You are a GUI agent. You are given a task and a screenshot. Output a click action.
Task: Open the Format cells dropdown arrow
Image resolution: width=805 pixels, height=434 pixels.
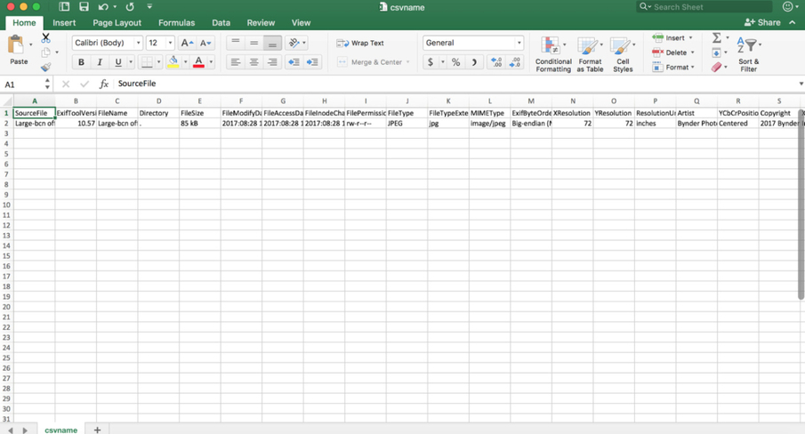pyautogui.click(x=693, y=68)
